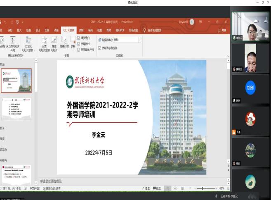This screenshot has height=200, width=271.
Task: Click the 内容页 section header in slide panel
Action: tap(3, 160)
